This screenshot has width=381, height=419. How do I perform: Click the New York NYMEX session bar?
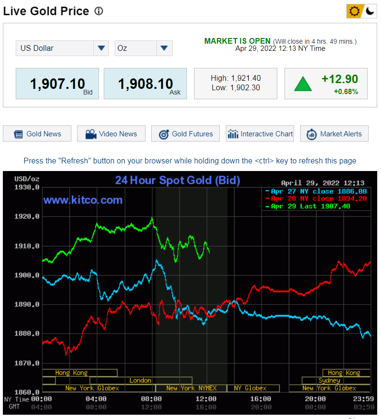pos(191,388)
